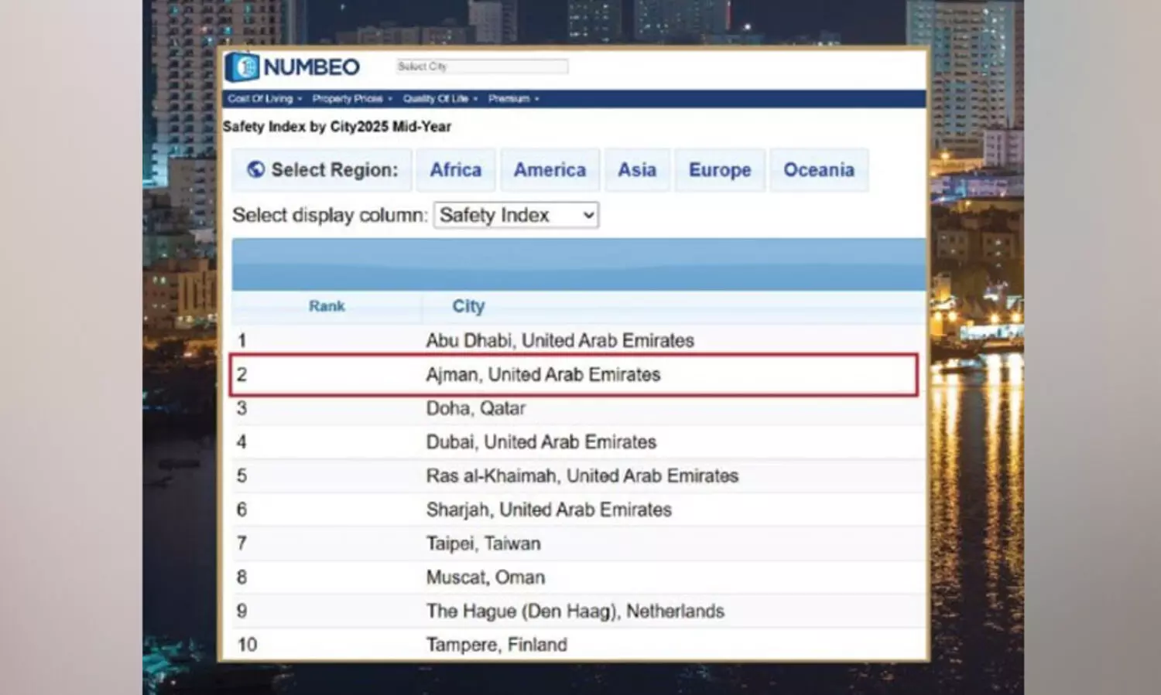Filter by the Asia region

[x=636, y=170]
